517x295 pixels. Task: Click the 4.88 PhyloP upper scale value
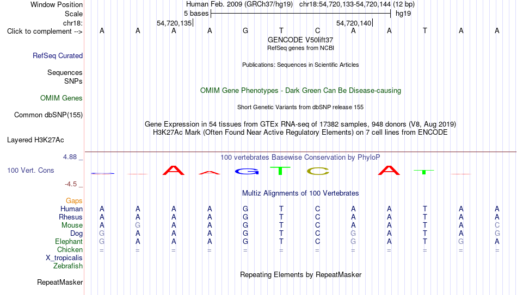(x=70, y=157)
